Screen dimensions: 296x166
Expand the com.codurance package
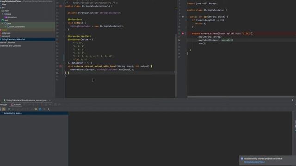5,27
